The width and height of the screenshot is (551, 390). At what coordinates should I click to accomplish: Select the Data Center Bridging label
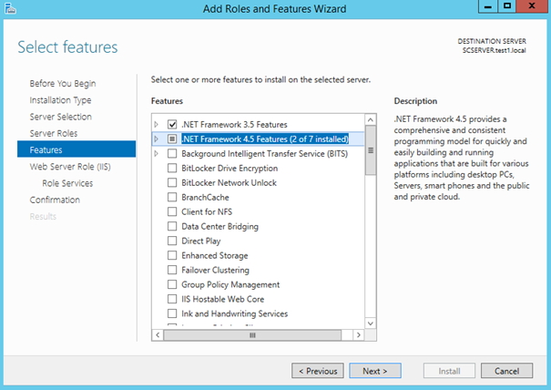click(x=220, y=227)
